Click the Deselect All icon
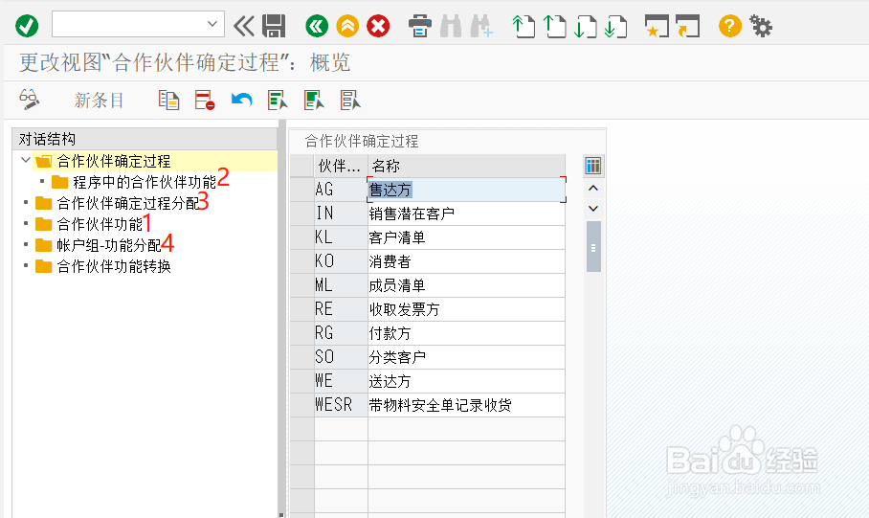Viewport: 869px width, 518px height. click(x=349, y=100)
